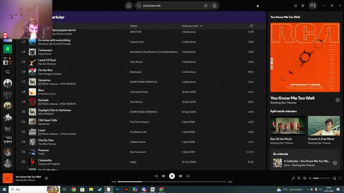
Task: Pause the current song
Action: click(x=172, y=176)
